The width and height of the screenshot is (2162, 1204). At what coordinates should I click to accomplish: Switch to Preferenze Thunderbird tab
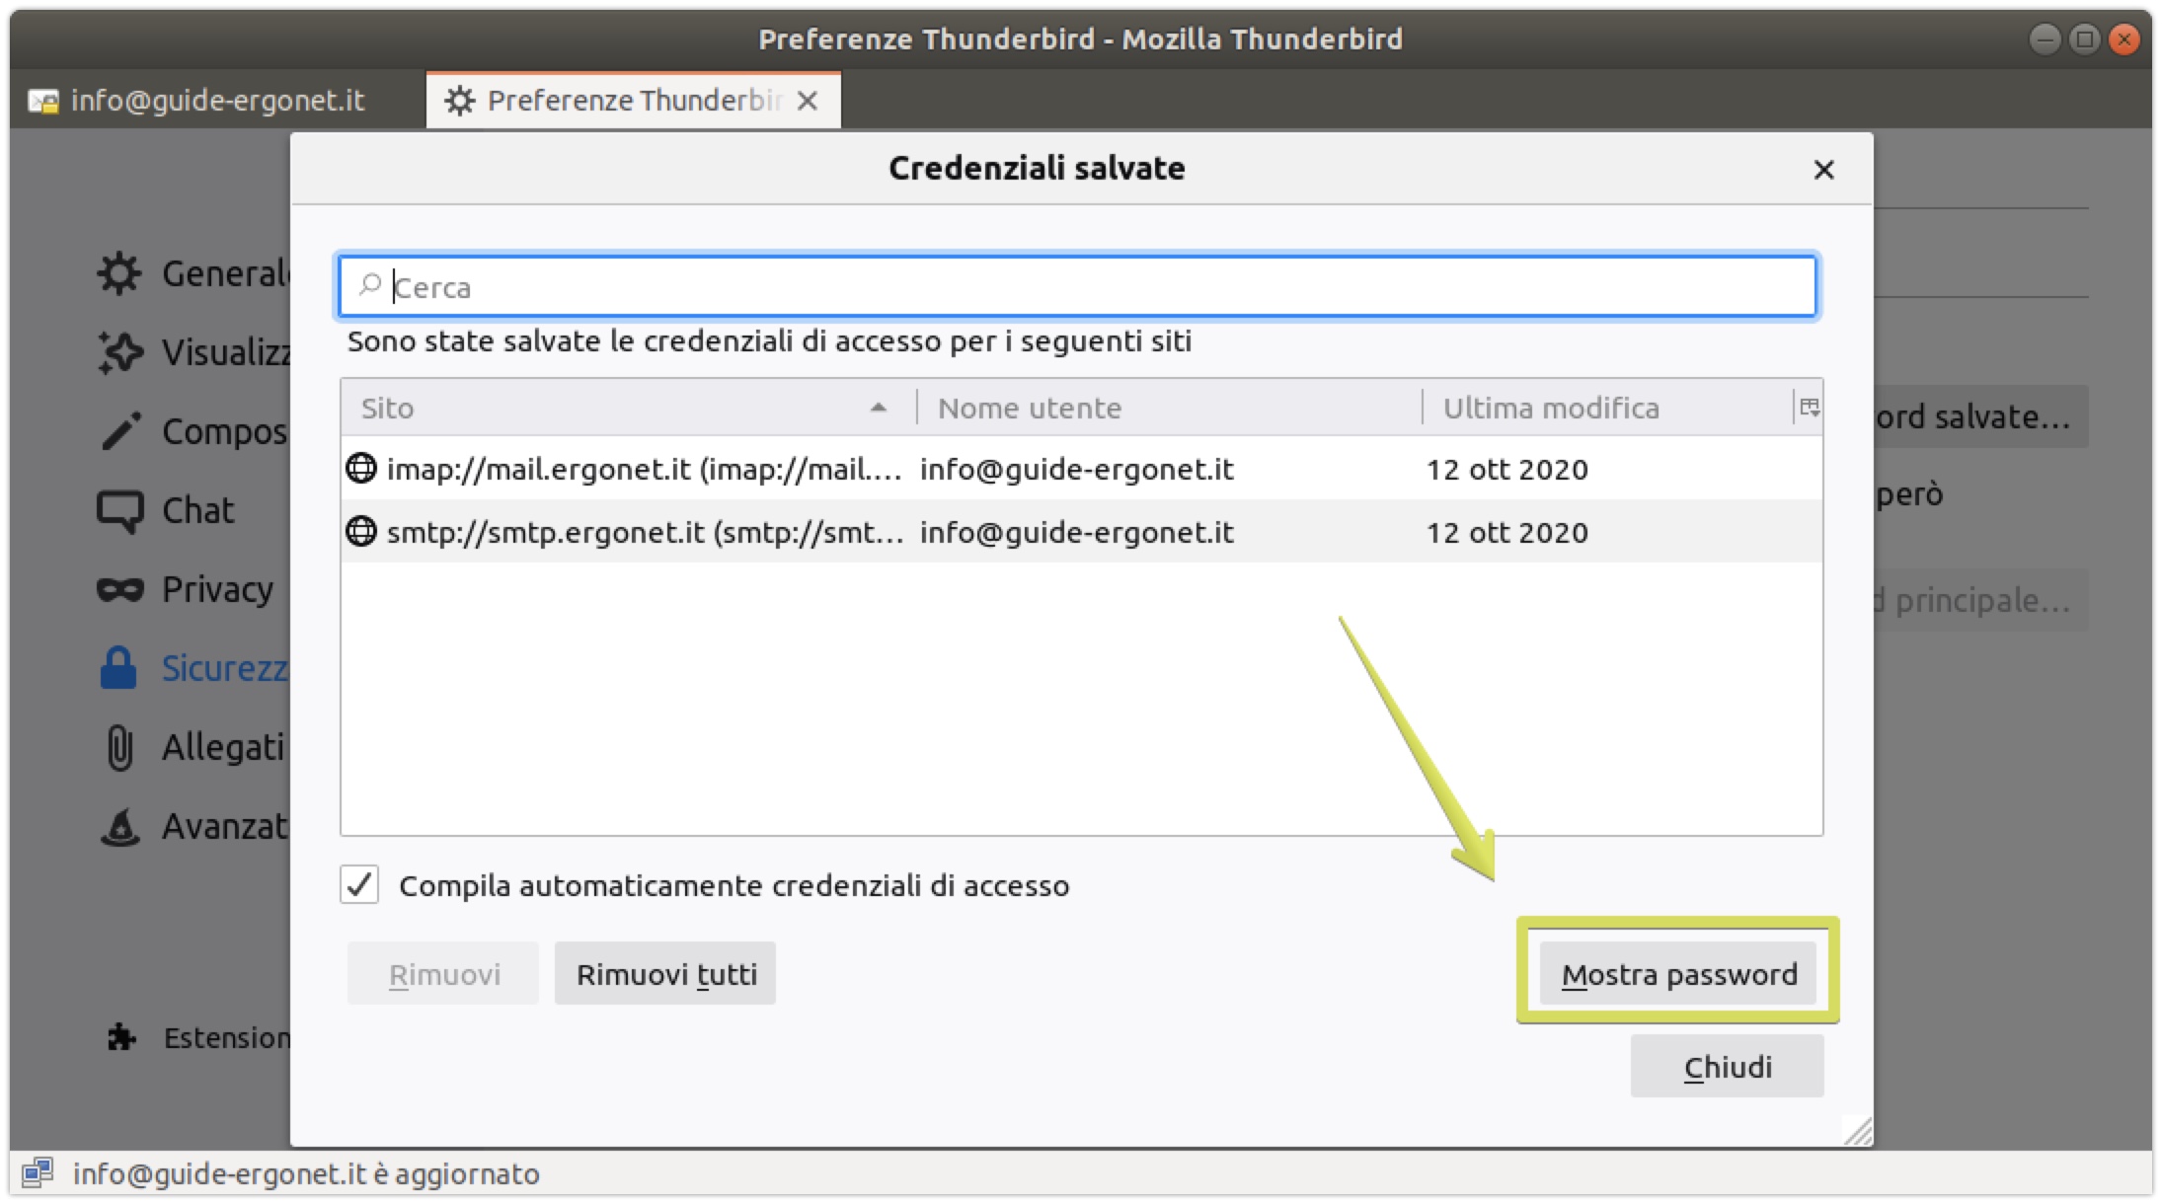point(633,101)
